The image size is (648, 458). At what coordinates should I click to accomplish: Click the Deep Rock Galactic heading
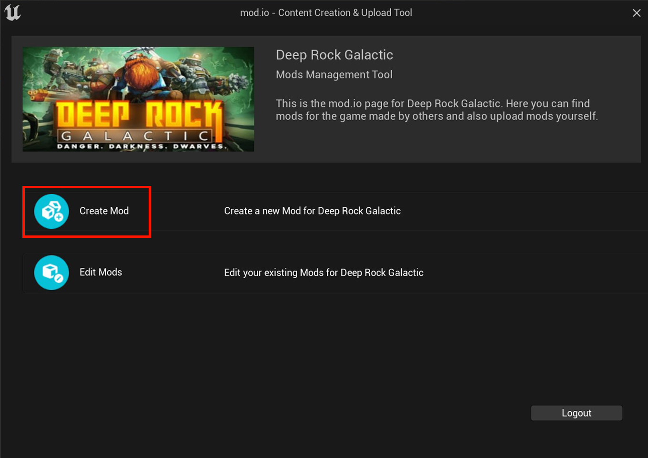(334, 55)
